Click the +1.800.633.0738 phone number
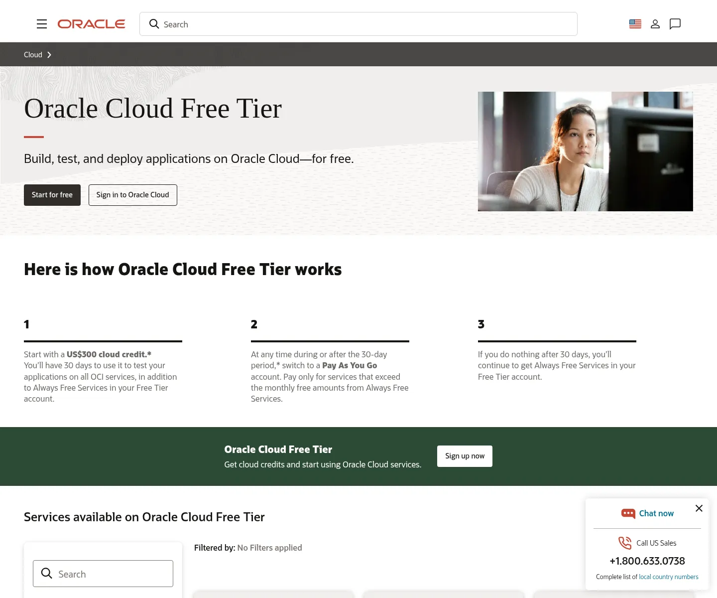Image resolution: width=717 pixels, height=598 pixels. coord(647,561)
